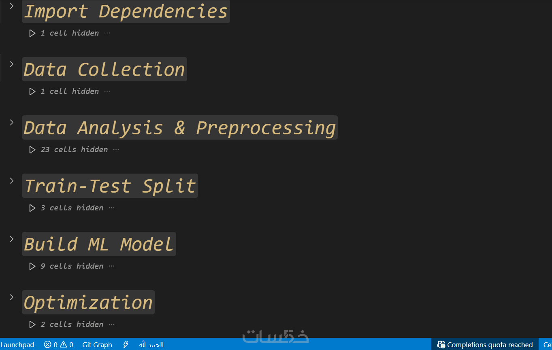Open Git Graph from the status bar

[97, 345]
